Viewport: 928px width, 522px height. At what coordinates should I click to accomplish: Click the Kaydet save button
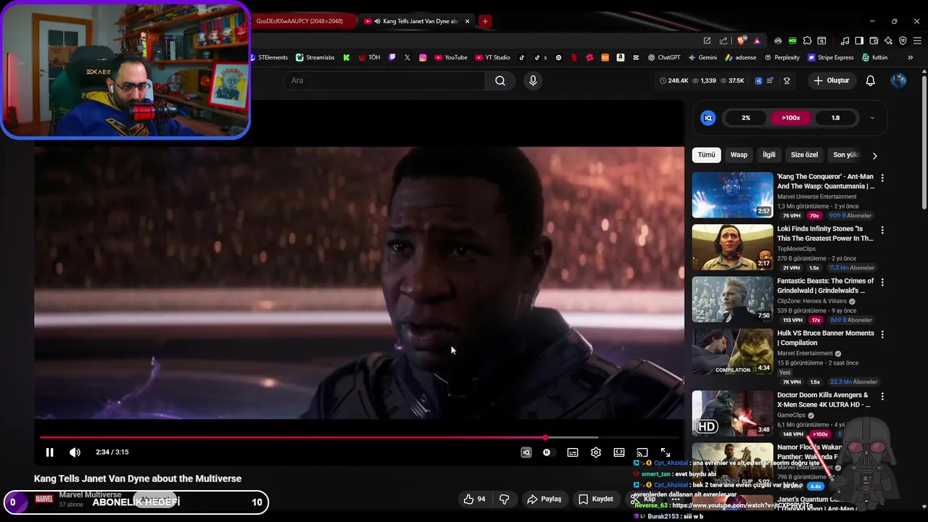tap(596, 499)
